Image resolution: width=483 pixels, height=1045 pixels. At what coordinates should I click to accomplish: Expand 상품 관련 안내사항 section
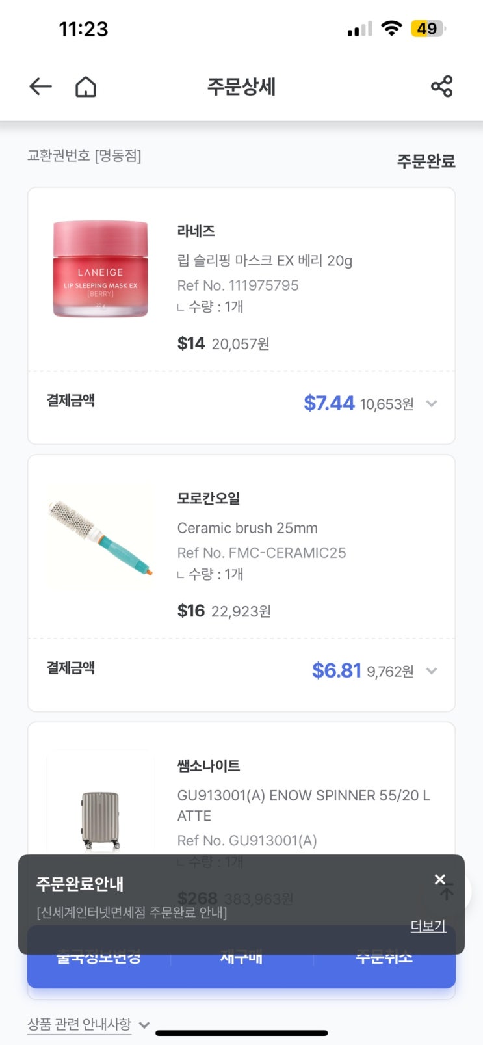pyautogui.click(x=88, y=1025)
